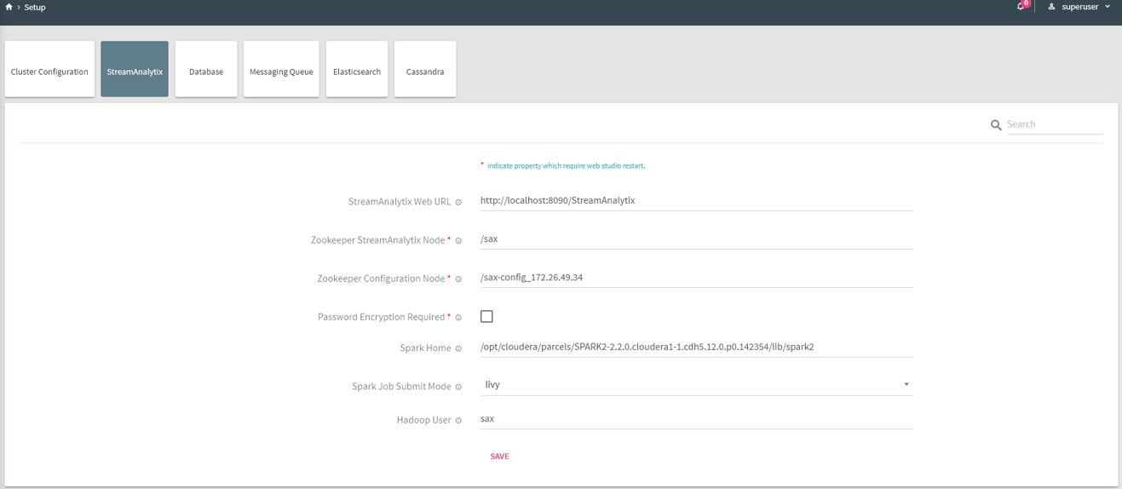Click the superuser profile icon
Viewport: 1122px width, 489px height.
(x=1051, y=7)
